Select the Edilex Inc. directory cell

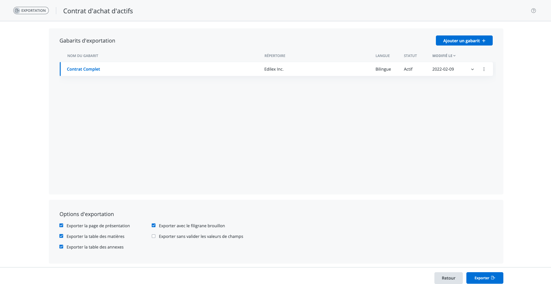click(274, 69)
